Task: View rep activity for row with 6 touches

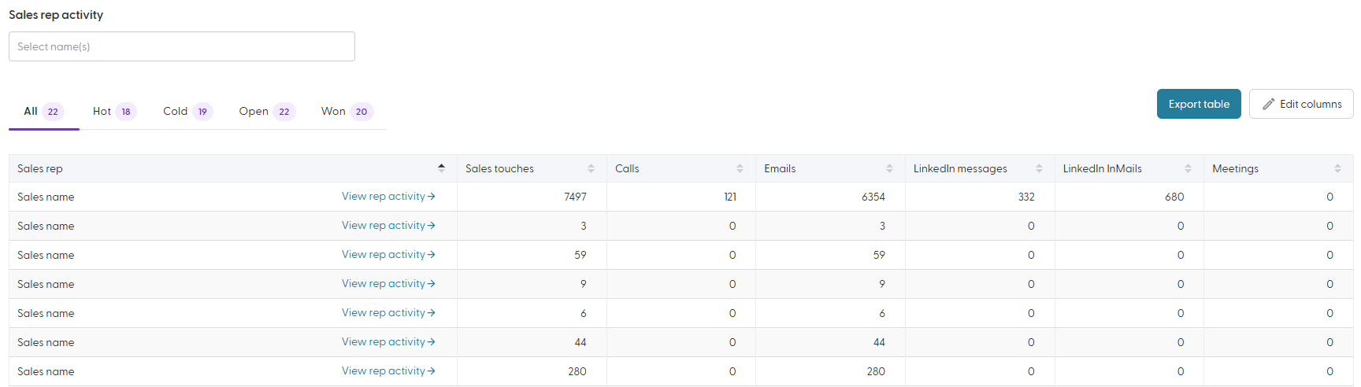Action: pyautogui.click(x=388, y=313)
